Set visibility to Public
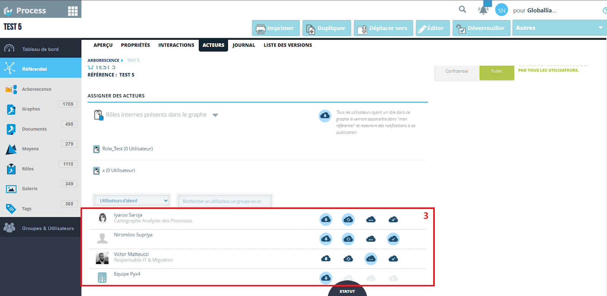 [497, 72]
